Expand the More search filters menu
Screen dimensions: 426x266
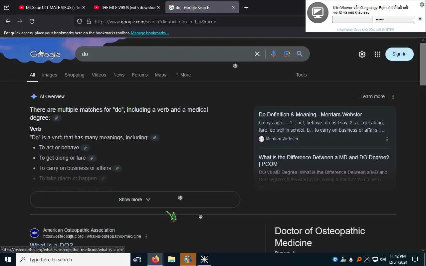click(x=183, y=75)
